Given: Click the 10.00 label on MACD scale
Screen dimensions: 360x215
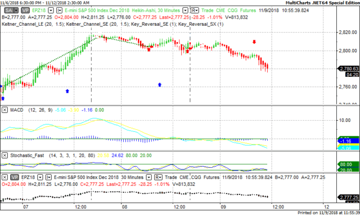Looking at the screenshot, I should [x=345, y=120].
